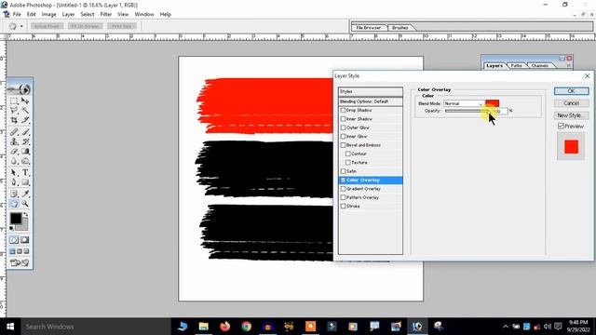Toggle the Preview checkbox

(561, 127)
